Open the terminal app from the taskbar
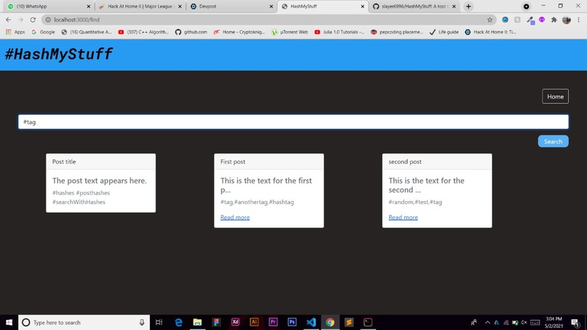This screenshot has width=587, height=330. (x=368, y=322)
